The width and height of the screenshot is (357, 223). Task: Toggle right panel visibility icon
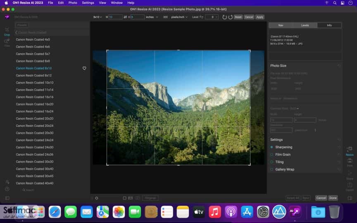(x=350, y=198)
